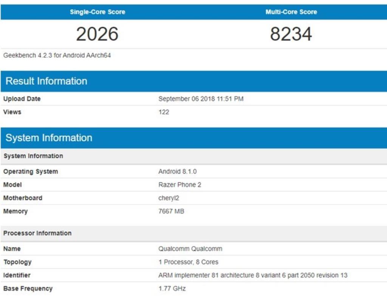Click the Views count 122
This screenshot has width=387, height=297.
[164, 112]
